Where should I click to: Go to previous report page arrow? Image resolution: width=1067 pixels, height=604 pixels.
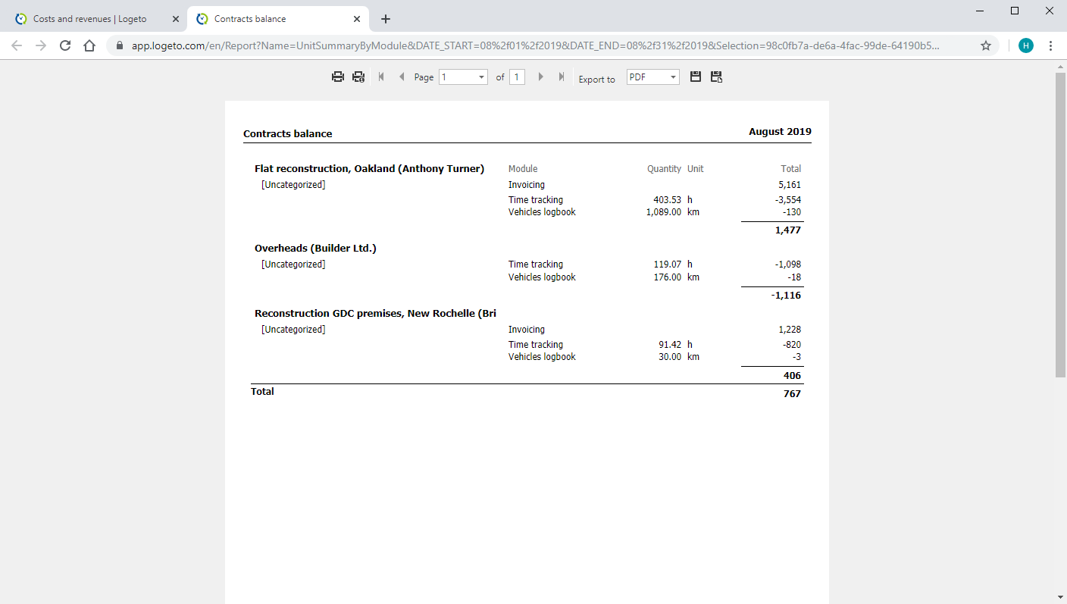(402, 77)
